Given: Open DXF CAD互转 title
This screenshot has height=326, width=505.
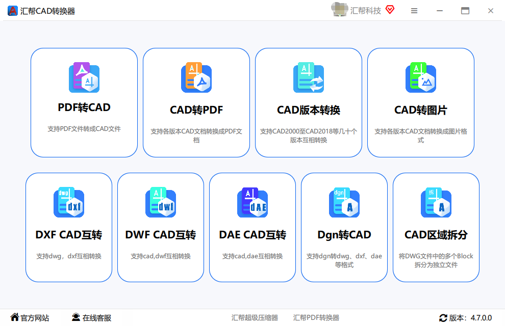Looking at the screenshot, I should tap(69, 235).
